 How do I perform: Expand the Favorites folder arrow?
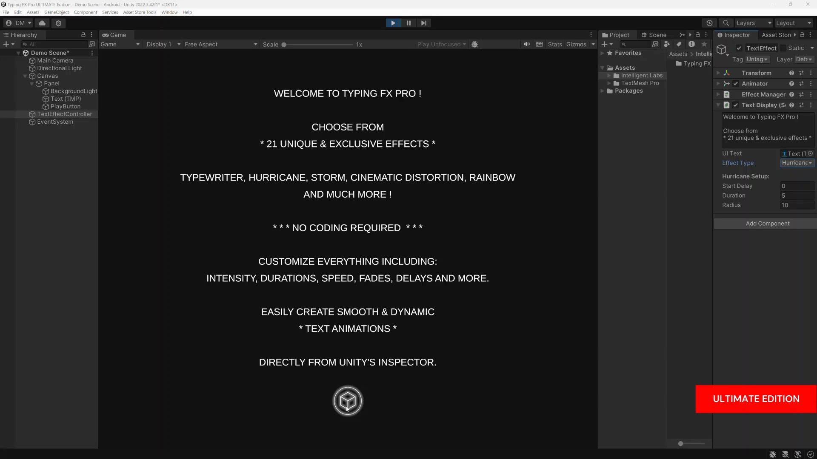[x=603, y=53]
